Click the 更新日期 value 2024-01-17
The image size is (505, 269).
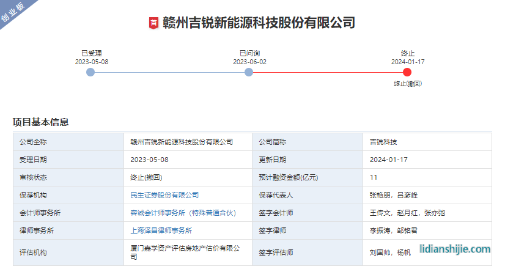(388, 160)
